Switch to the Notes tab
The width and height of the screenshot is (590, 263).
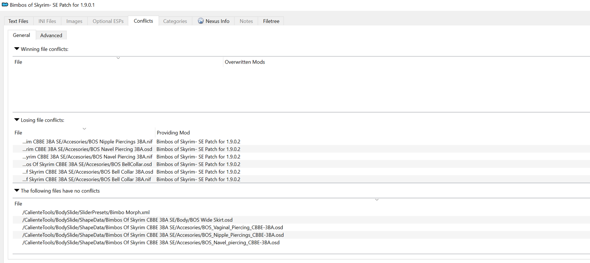[x=246, y=21]
